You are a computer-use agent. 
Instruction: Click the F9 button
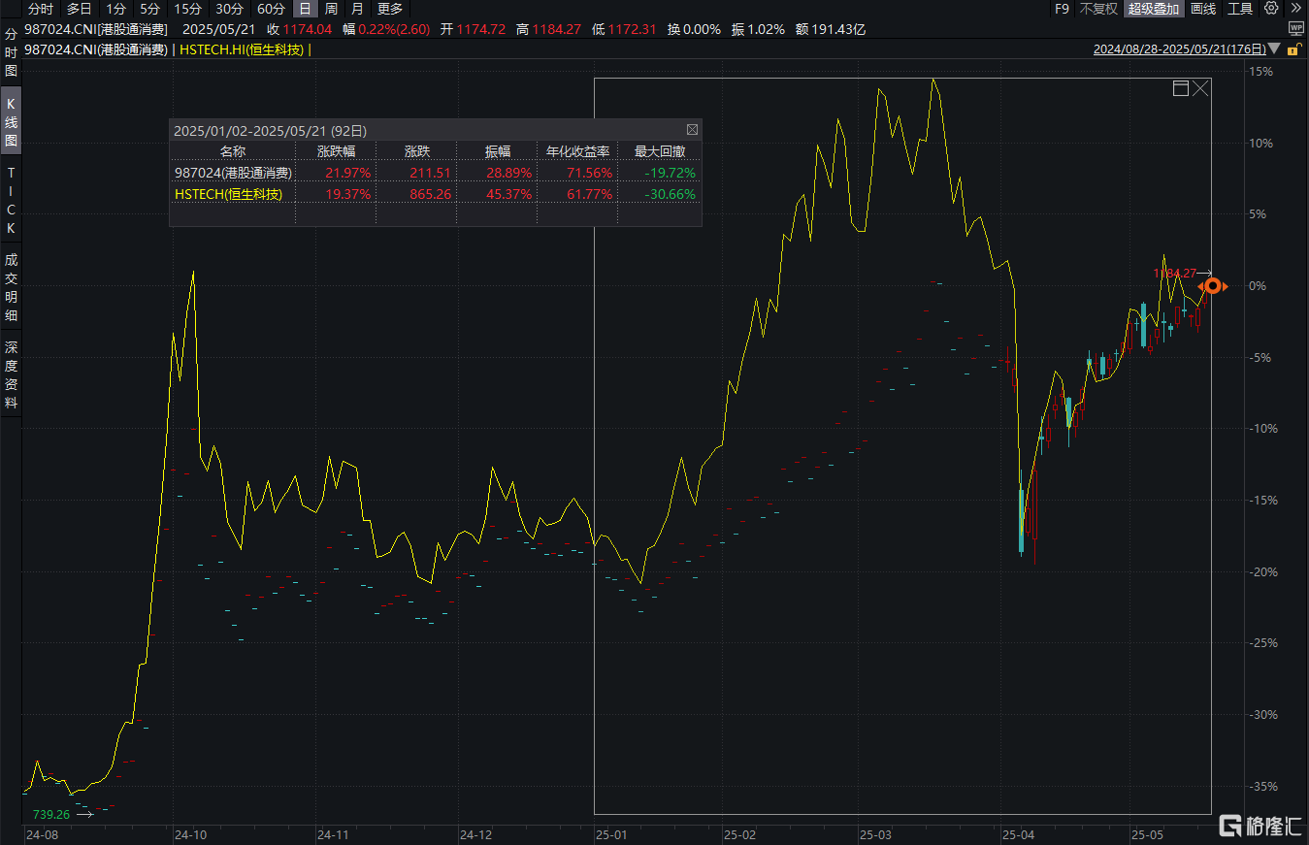(1062, 9)
